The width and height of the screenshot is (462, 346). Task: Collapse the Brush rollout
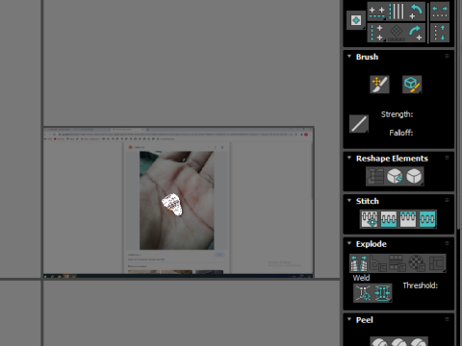tap(349, 56)
